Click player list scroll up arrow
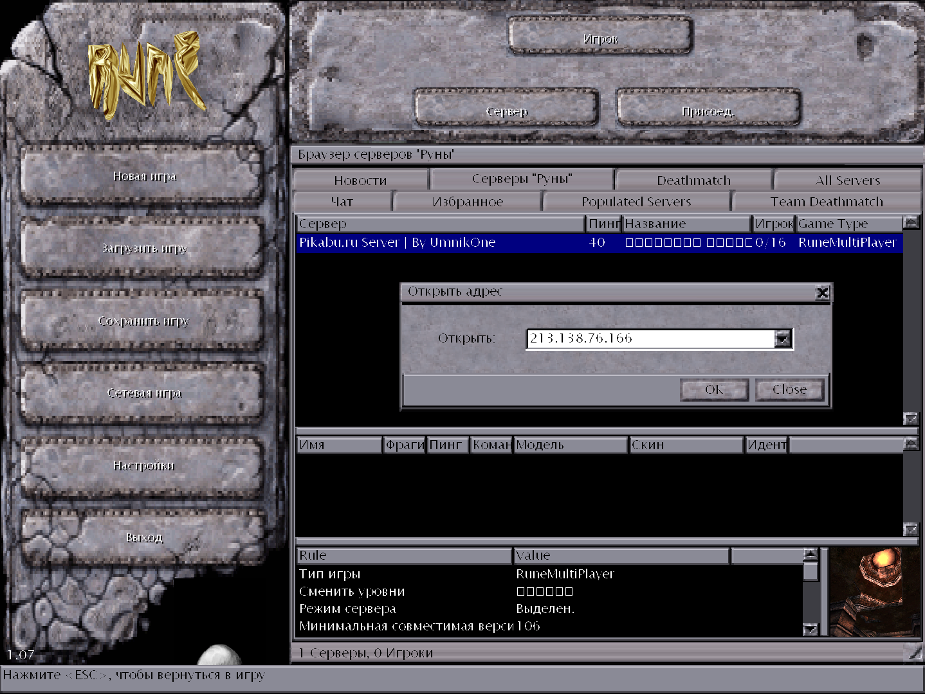Viewport: 925px width, 694px height. coord(911,444)
